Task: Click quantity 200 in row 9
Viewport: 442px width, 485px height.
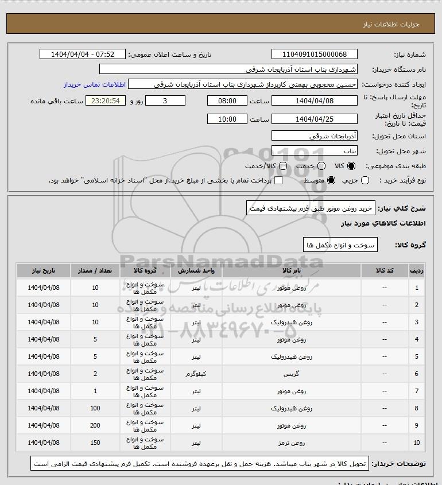Action: point(95,426)
